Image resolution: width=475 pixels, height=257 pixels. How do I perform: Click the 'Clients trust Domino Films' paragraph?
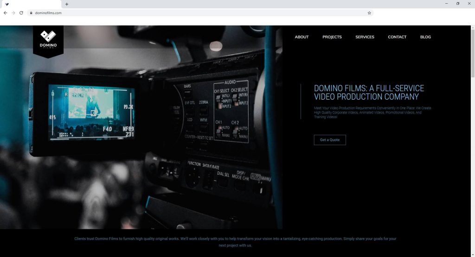tap(235, 242)
